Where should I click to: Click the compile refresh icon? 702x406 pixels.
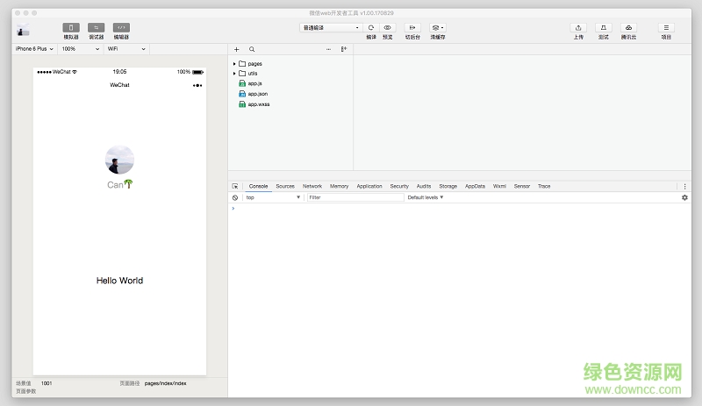point(371,28)
